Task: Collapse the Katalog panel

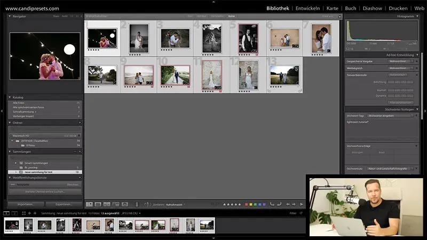Action: pos(11,97)
